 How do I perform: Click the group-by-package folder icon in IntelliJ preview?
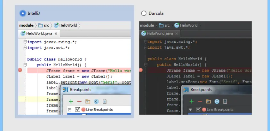[88, 101]
